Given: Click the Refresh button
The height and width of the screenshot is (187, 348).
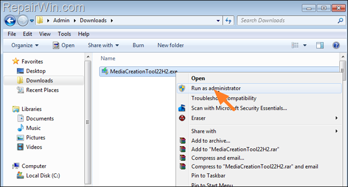Looking at the screenshot, I should [x=229, y=20].
